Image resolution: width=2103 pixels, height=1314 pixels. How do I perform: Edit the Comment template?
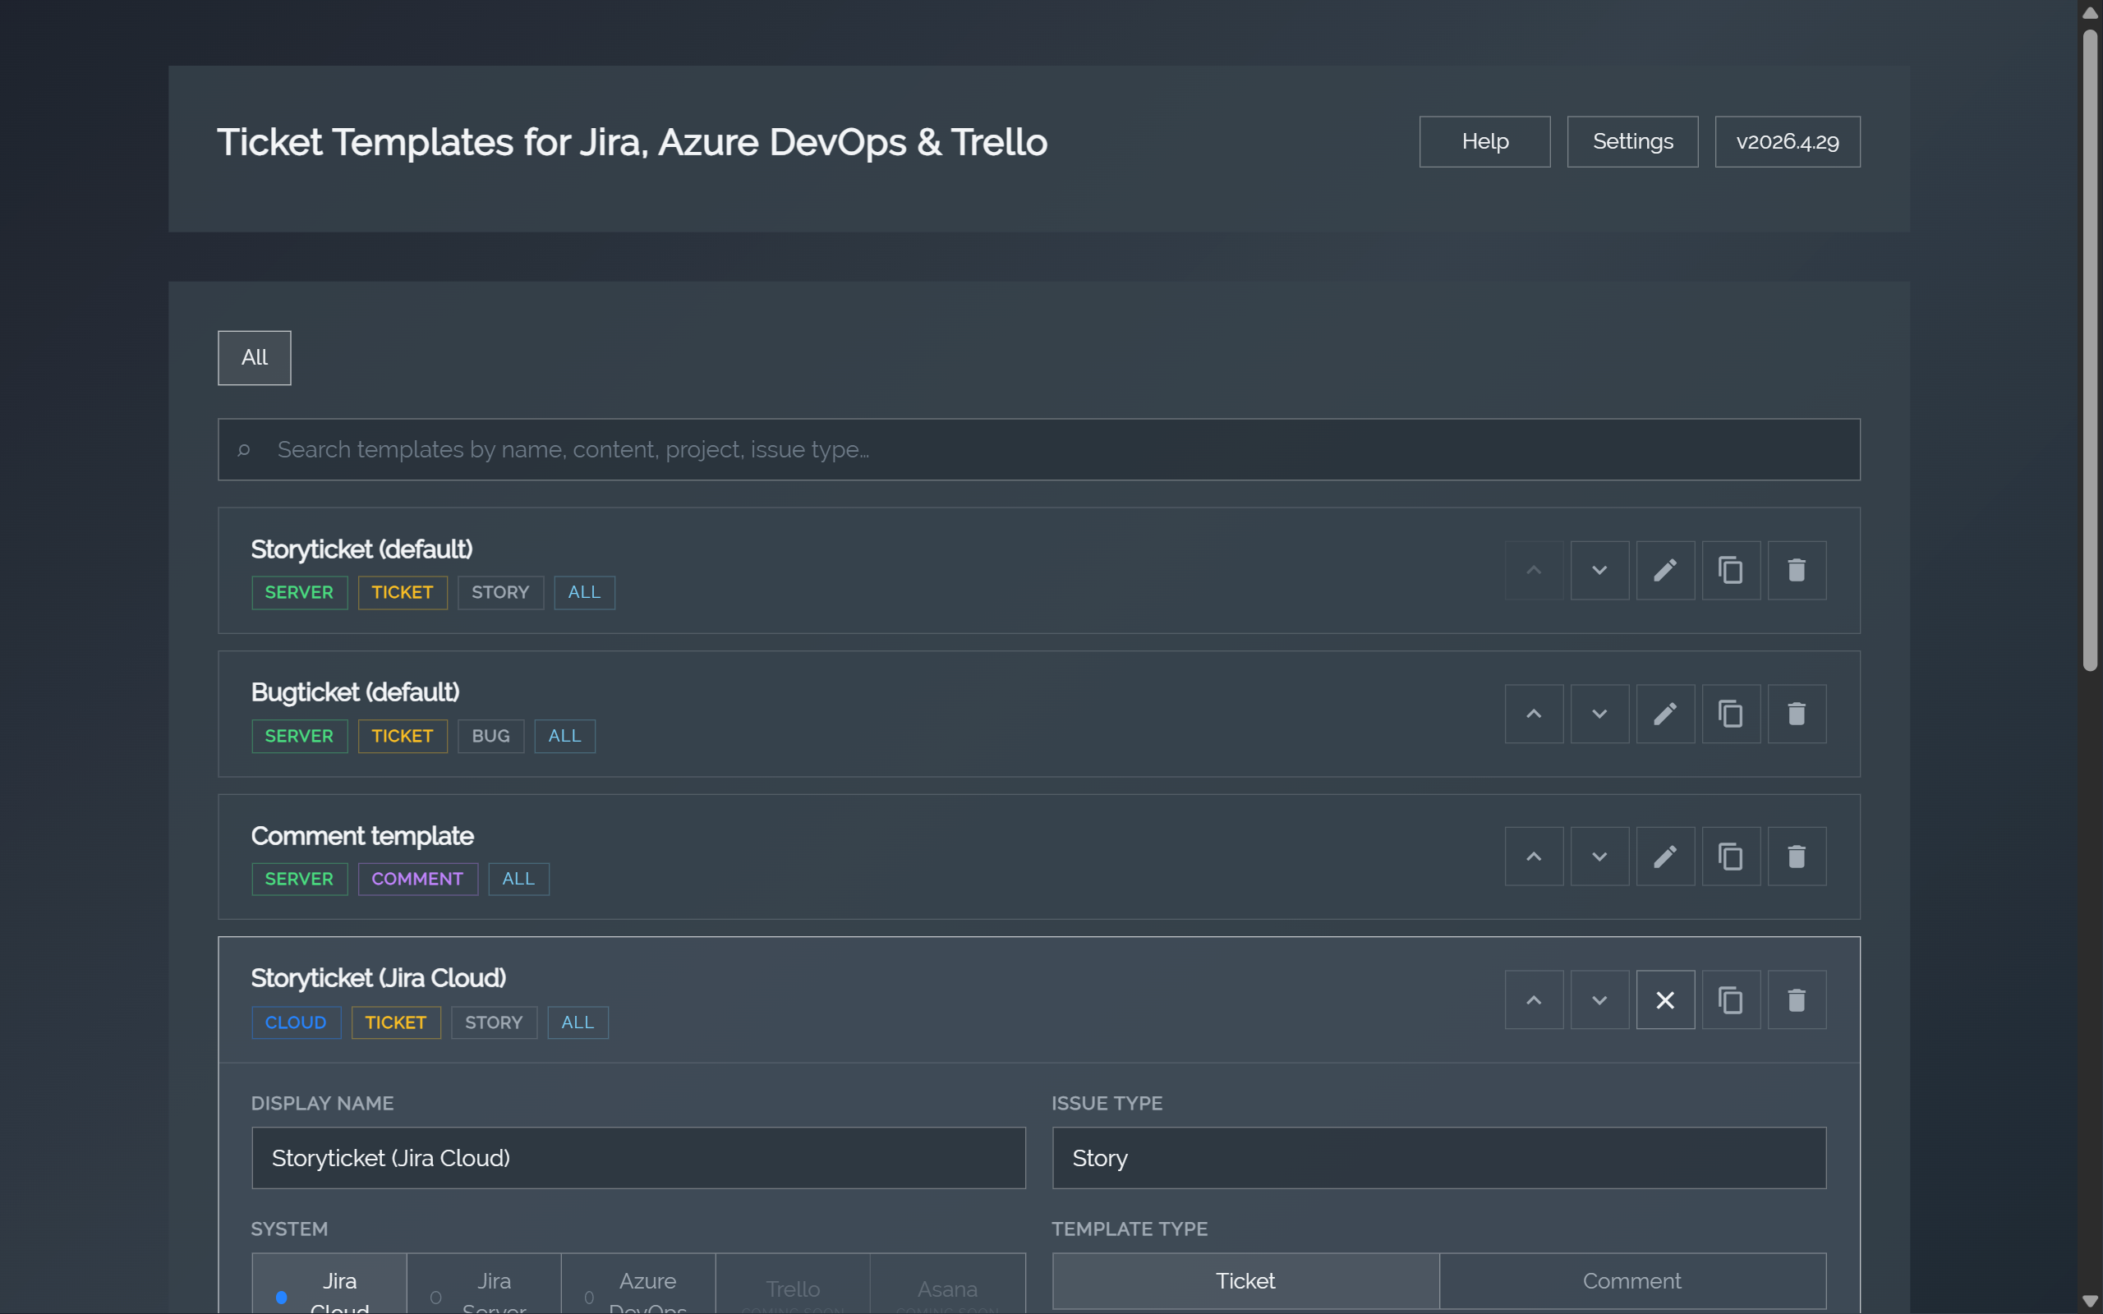1665,856
